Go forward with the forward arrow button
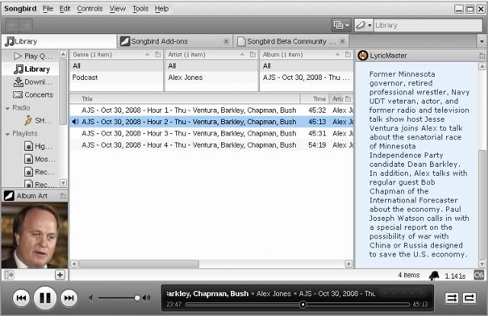 pyautogui.click(x=26, y=25)
